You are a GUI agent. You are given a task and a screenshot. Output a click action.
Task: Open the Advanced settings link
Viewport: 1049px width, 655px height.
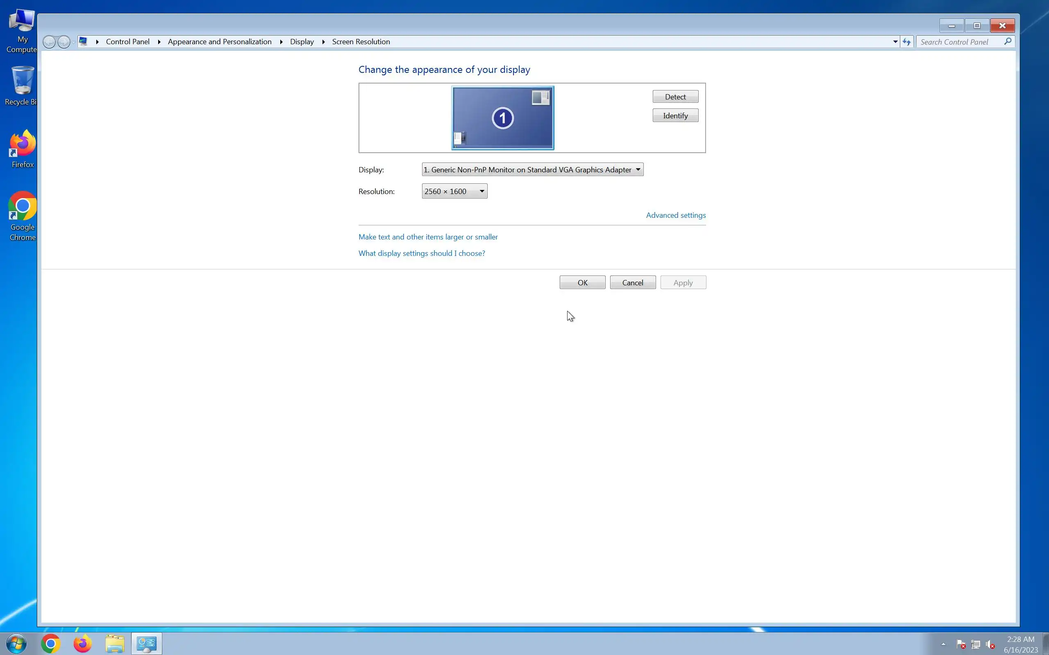(x=675, y=215)
